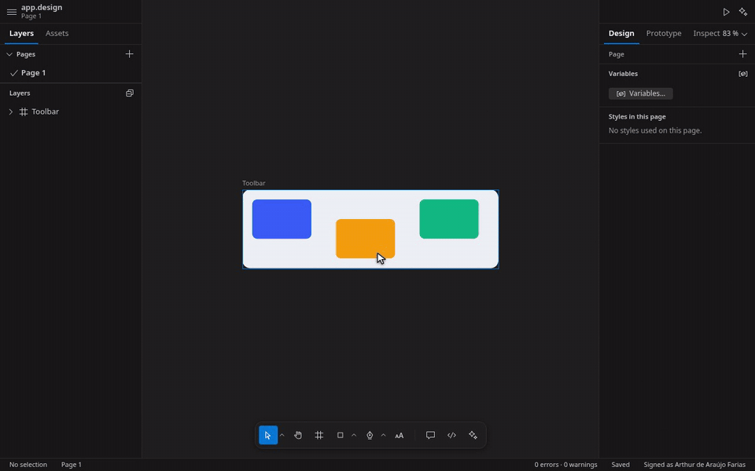The width and height of the screenshot is (755, 471).
Task: Click the Toolbar frame label on canvas
Action: click(254, 183)
